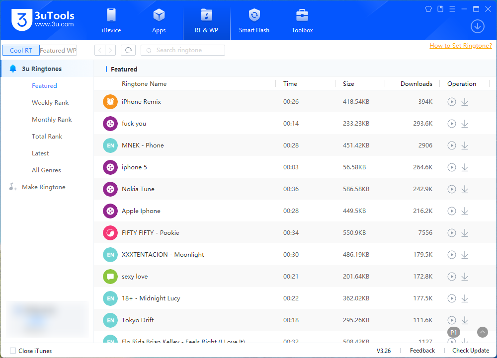The height and width of the screenshot is (358, 497).
Task: Toggle the Close iTunes checkbox
Action: 13,351
